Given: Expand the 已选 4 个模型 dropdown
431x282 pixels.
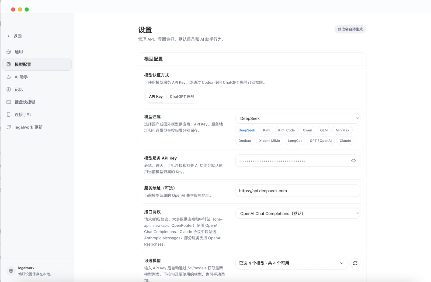Looking at the screenshot, I should pos(291,263).
